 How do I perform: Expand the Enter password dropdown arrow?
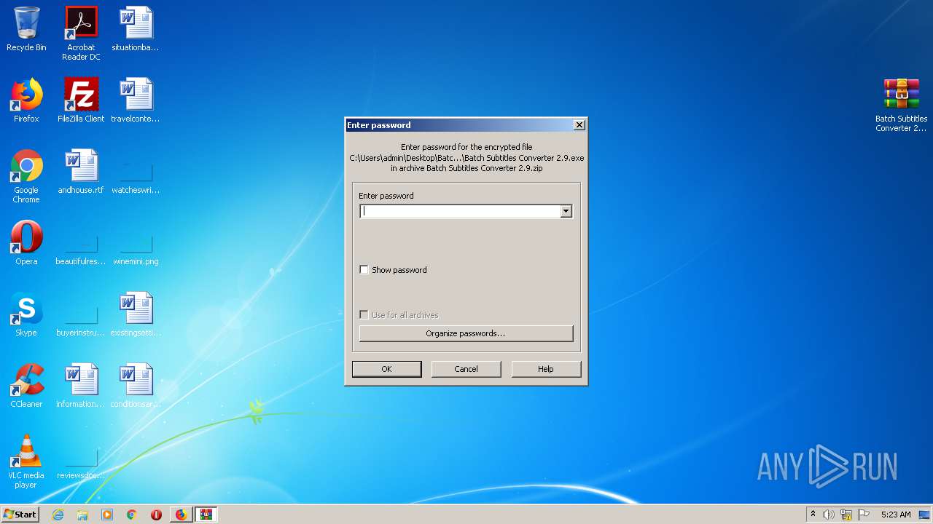[x=566, y=211]
